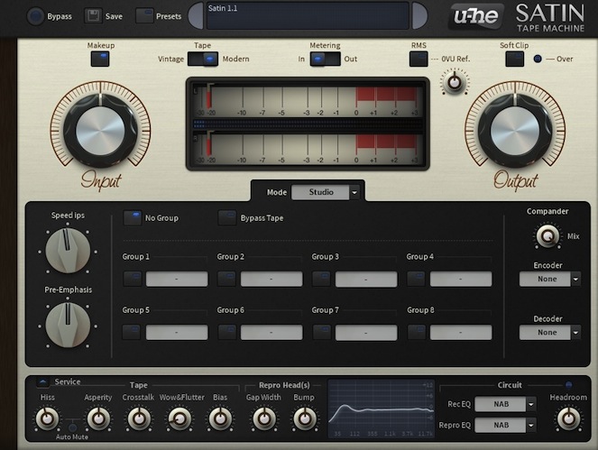Click the Group 1 name field
Screen dimensions: 598x450
[x=177, y=279]
